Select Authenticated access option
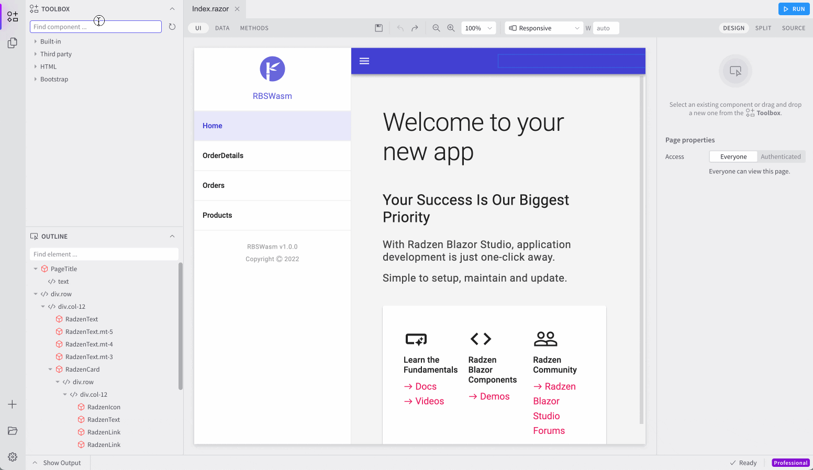Image resolution: width=813 pixels, height=470 pixels. [x=781, y=156]
